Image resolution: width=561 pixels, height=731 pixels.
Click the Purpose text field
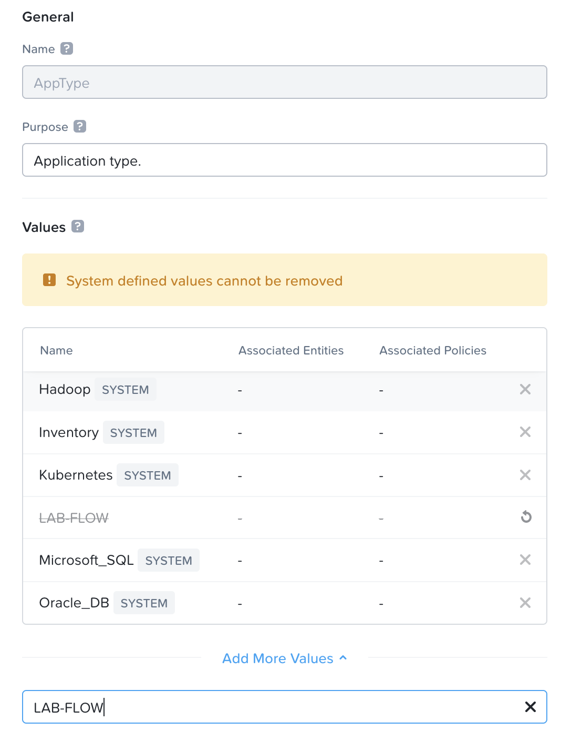[x=284, y=160]
